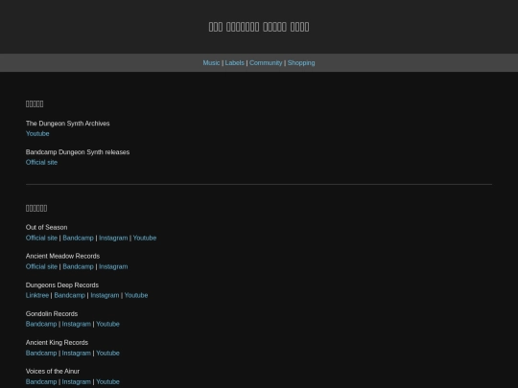Select 'Dungeons Deep Records' label name
The height and width of the screenshot is (388, 518).
[x=62, y=285]
